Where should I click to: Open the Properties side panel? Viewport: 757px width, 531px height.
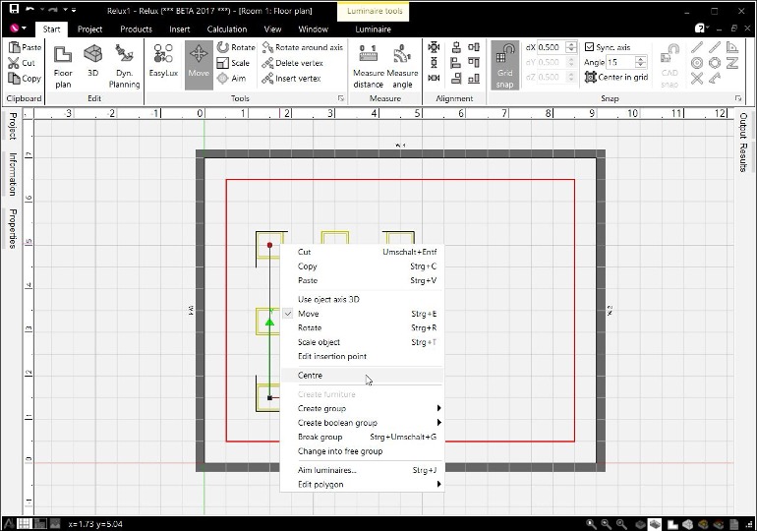coord(13,228)
